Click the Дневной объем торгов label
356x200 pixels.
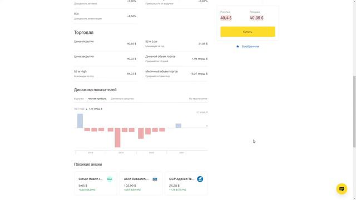pyautogui.click(x=160, y=57)
